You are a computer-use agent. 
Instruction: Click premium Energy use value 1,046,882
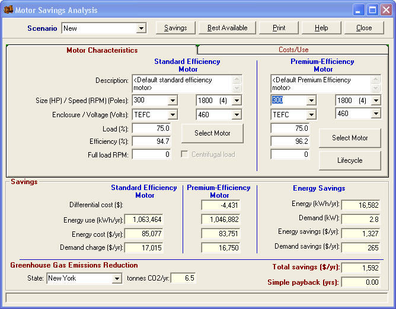click(x=221, y=220)
